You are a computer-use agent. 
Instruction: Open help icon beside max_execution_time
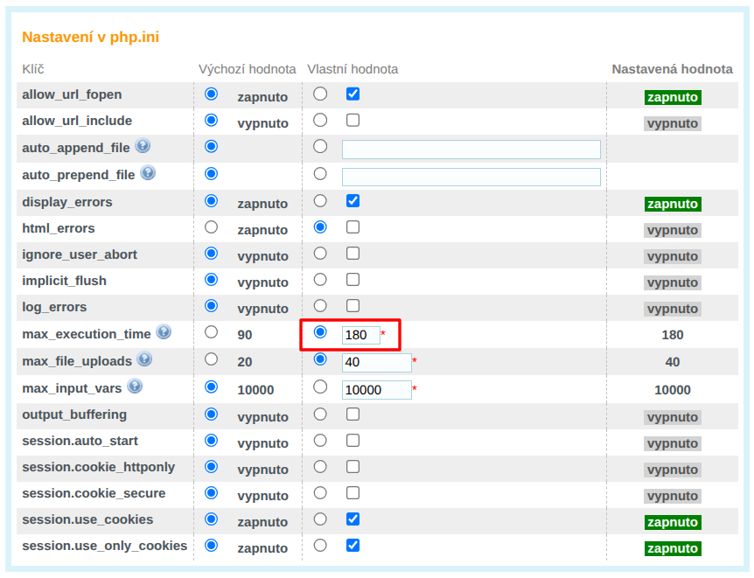pyautogui.click(x=164, y=332)
